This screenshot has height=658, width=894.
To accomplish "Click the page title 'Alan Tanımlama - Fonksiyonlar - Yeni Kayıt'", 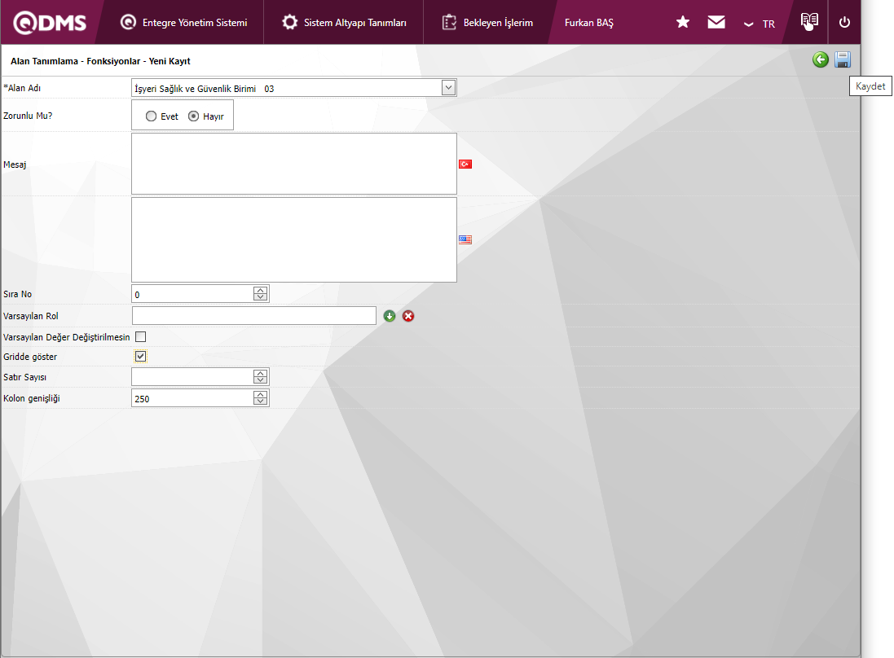I will [100, 61].
